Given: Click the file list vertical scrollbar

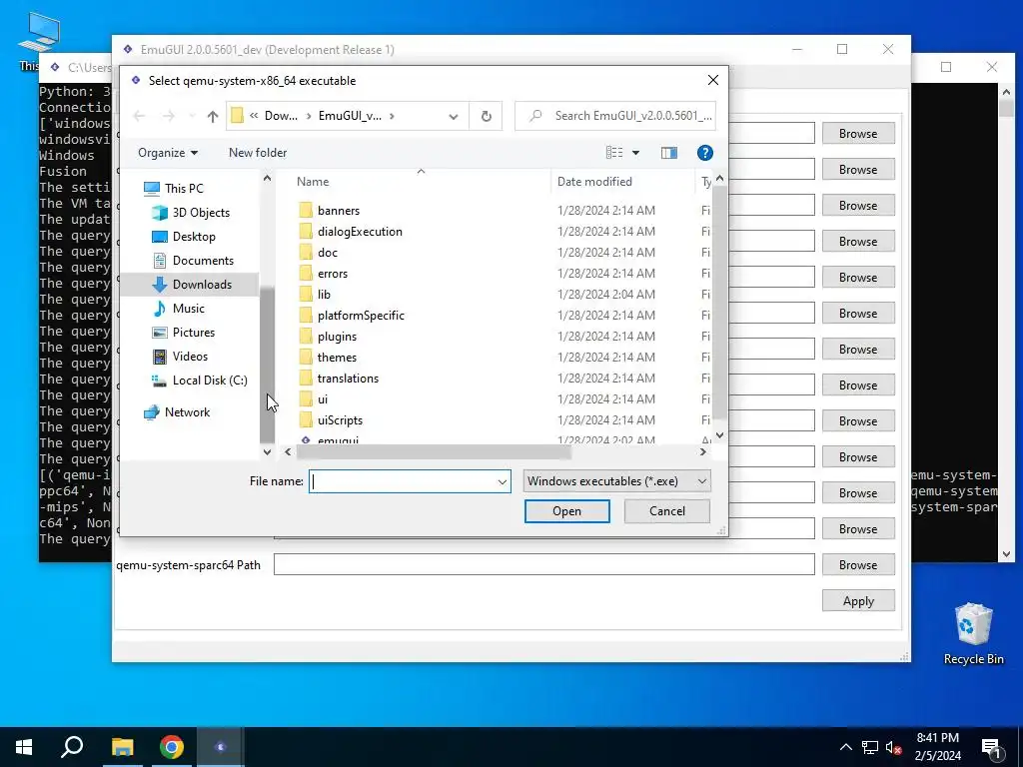Looking at the screenshot, I should tap(719, 304).
